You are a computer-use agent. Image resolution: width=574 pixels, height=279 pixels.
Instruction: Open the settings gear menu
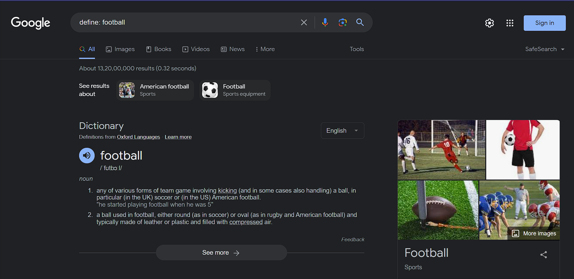point(489,23)
